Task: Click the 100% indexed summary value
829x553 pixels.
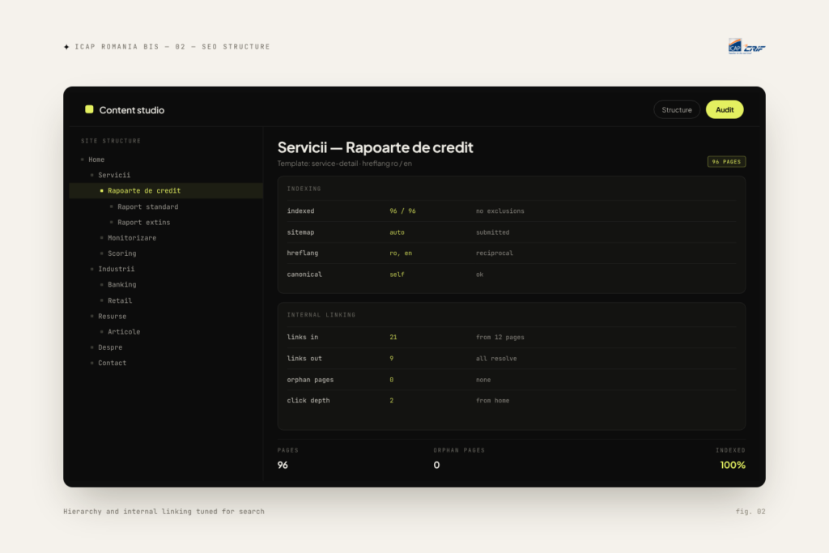Action: click(732, 466)
